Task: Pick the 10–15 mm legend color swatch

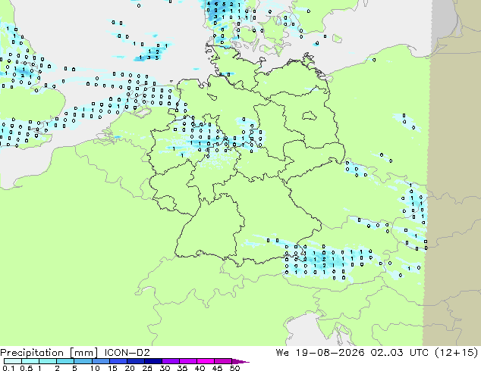Action: [100, 361]
